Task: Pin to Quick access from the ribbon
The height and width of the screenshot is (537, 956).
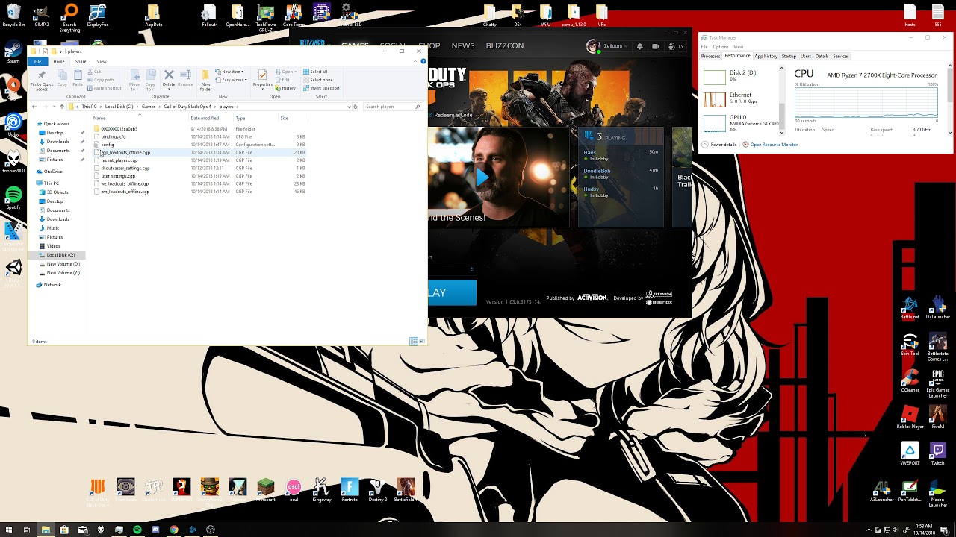Action: pos(41,80)
